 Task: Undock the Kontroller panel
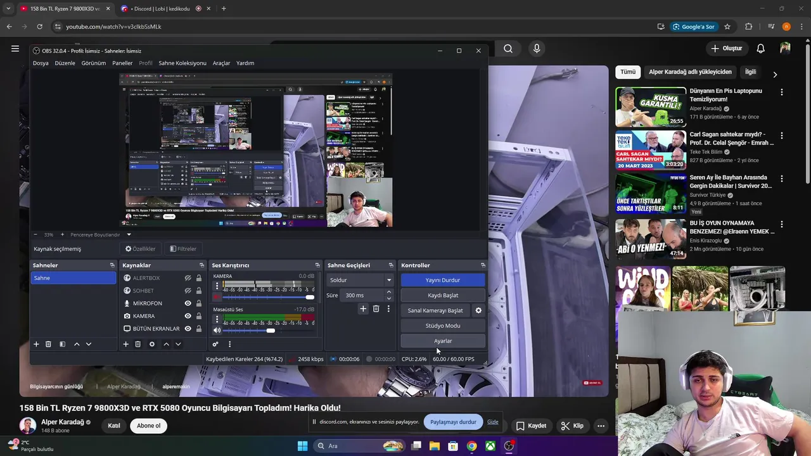pyautogui.click(x=483, y=265)
